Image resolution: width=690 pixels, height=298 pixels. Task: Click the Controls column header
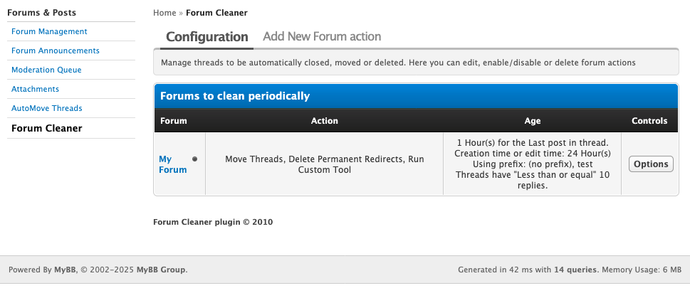pos(649,121)
